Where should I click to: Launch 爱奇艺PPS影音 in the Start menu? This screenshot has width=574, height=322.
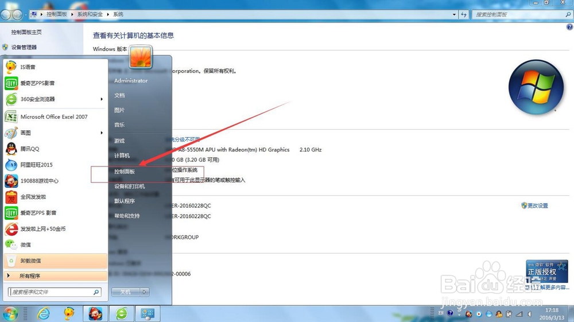pyautogui.click(x=55, y=83)
